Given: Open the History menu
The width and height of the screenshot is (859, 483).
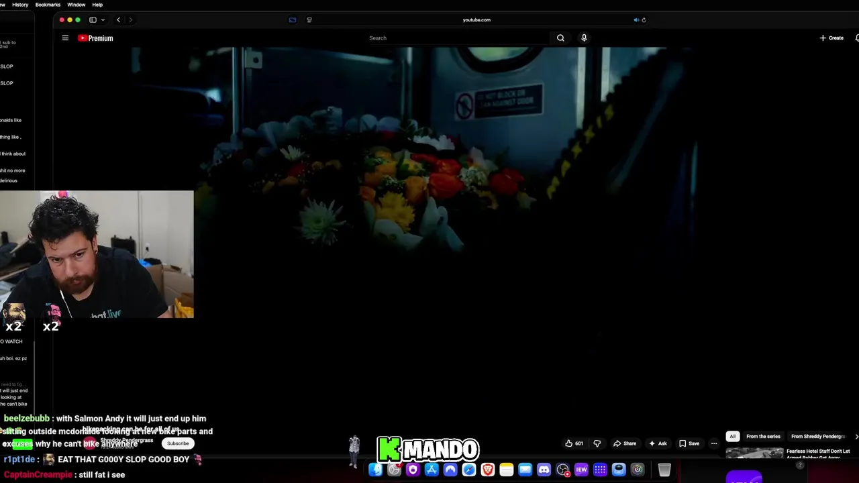Looking at the screenshot, I should [20, 5].
